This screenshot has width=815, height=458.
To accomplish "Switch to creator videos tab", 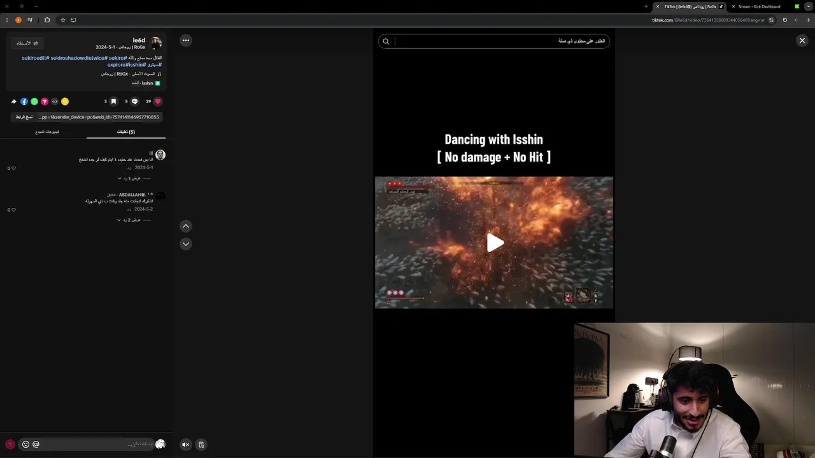I will [x=47, y=132].
